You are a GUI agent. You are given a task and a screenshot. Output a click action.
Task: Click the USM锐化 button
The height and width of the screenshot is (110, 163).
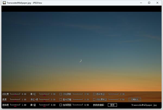point(135,99)
